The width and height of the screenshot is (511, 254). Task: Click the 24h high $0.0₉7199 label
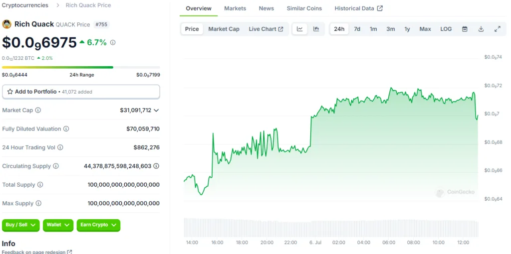pos(148,75)
